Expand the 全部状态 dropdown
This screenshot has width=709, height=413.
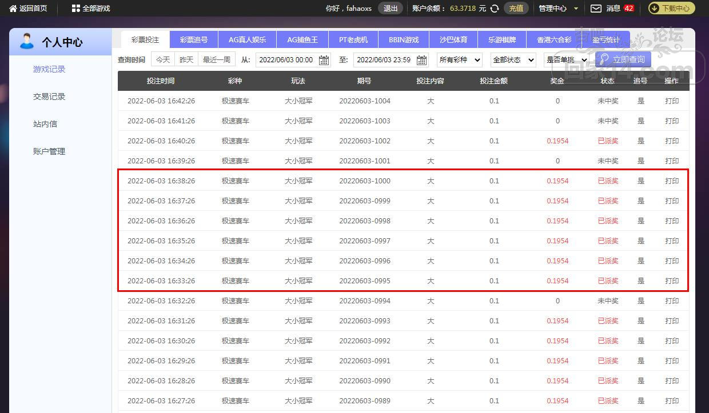[513, 60]
